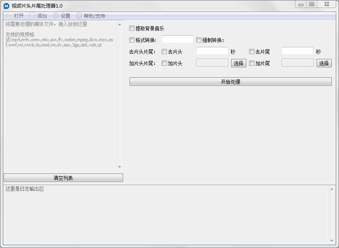Enable the 加片尾 option
The width and height of the screenshot is (339, 248).
point(252,63)
